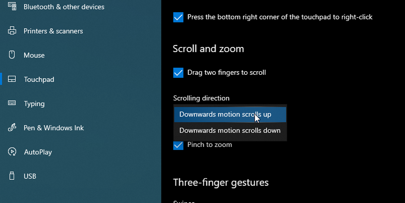Click the Mouse icon in sidebar
This screenshot has width=405, height=203.
point(12,56)
